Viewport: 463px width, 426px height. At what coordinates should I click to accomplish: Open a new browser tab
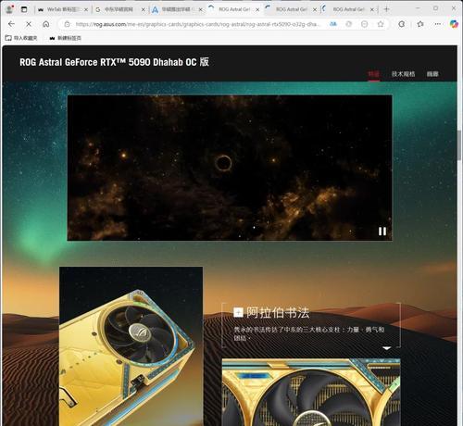pyautogui.click(x=386, y=9)
